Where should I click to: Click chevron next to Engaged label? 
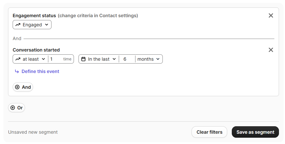point(47,25)
